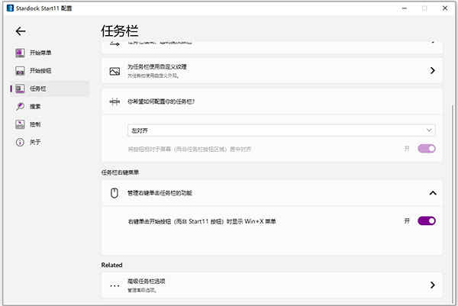
Task: Click 管理右键单击任务栏的功能 header
Action: coord(272,193)
